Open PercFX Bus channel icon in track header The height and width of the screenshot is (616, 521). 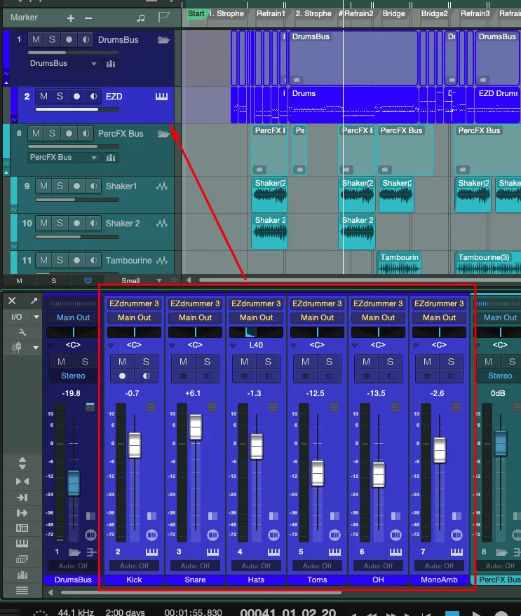111,158
